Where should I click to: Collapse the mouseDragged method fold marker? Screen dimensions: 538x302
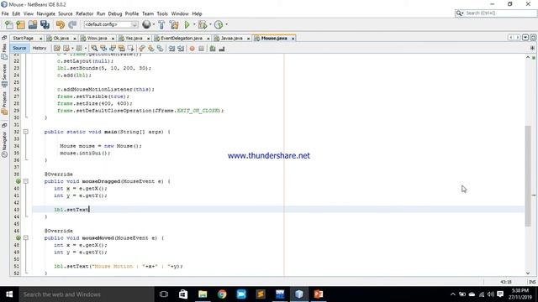point(26,181)
